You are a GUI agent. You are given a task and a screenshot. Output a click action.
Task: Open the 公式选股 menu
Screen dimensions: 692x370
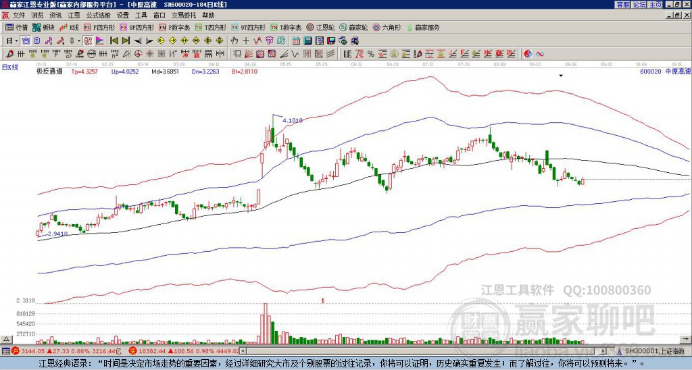point(99,16)
